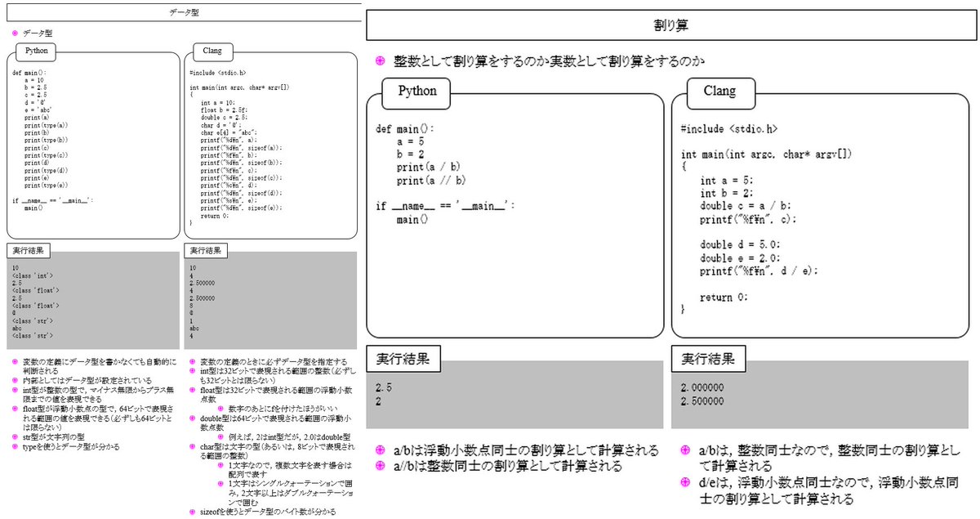Screen dimensions: 980x519
Task: Click the bullet next to str型が文字列の型 note
Action: point(15,435)
